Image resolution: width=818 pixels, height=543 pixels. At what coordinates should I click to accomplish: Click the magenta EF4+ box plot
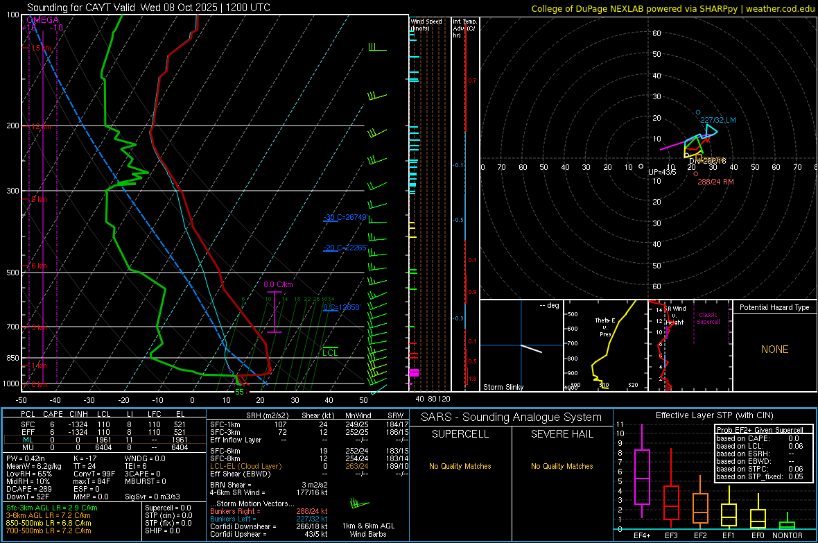tap(642, 476)
